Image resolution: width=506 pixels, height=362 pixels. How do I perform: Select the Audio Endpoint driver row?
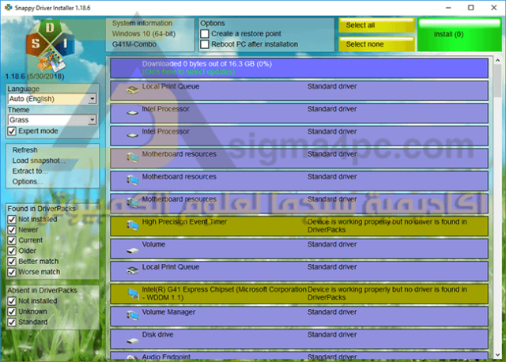point(299,355)
